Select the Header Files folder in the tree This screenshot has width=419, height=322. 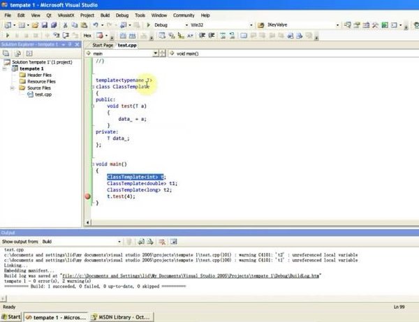coord(38,75)
